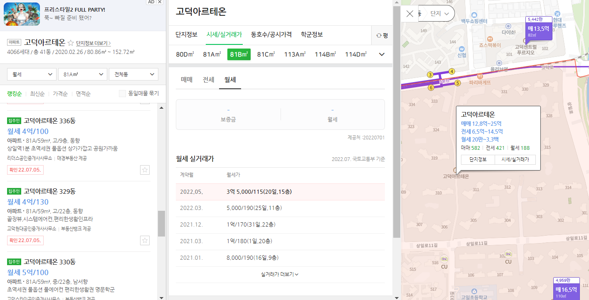
Task: Star the 329동 listing
Action: click(145, 240)
